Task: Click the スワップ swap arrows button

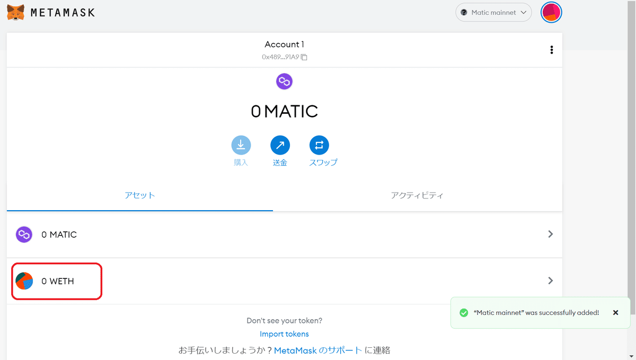Action: click(319, 145)
